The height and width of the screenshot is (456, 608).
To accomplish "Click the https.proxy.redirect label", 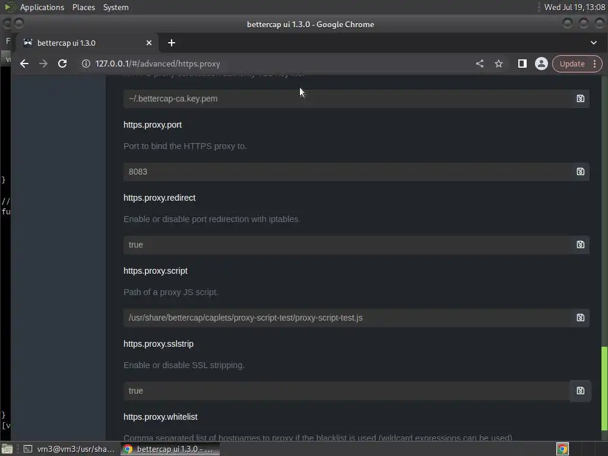I will click(x=159, y=198).
